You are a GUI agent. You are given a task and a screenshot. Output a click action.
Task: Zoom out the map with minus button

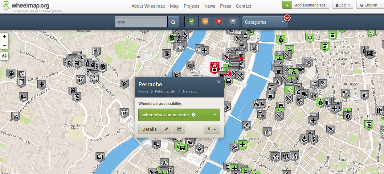tap(4, 45)
